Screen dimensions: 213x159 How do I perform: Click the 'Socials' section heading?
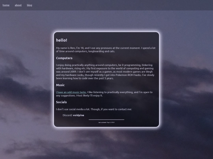click(x=61, y=102)
